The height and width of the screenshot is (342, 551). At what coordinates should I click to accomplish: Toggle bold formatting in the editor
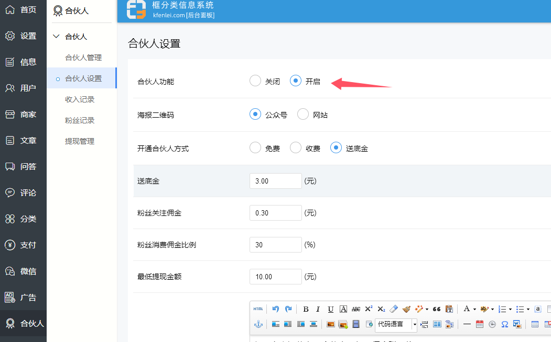[306, 309]
